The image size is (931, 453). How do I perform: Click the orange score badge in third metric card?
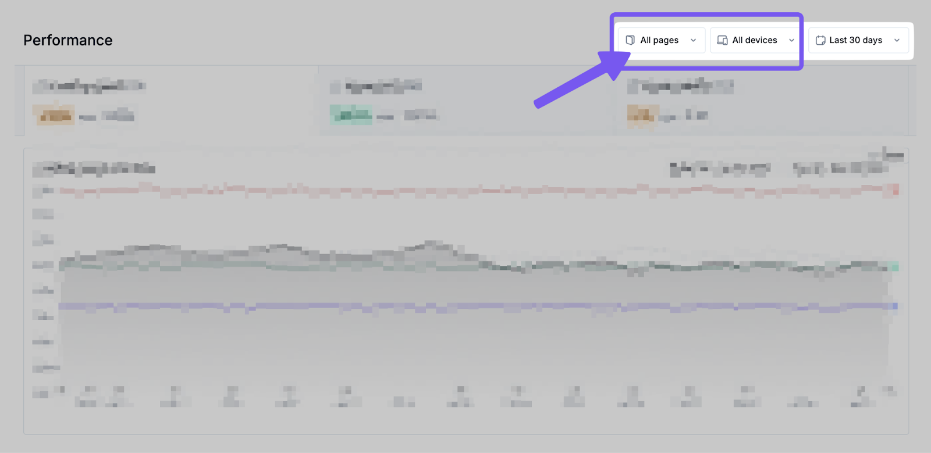[x=642, y=115]
